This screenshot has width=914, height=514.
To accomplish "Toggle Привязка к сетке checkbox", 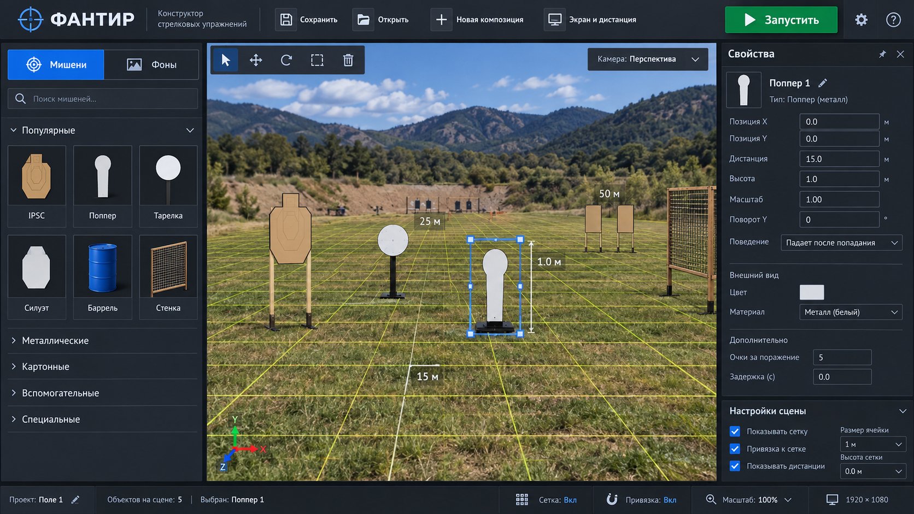I will pyautogui.click(x=735, y=449).
